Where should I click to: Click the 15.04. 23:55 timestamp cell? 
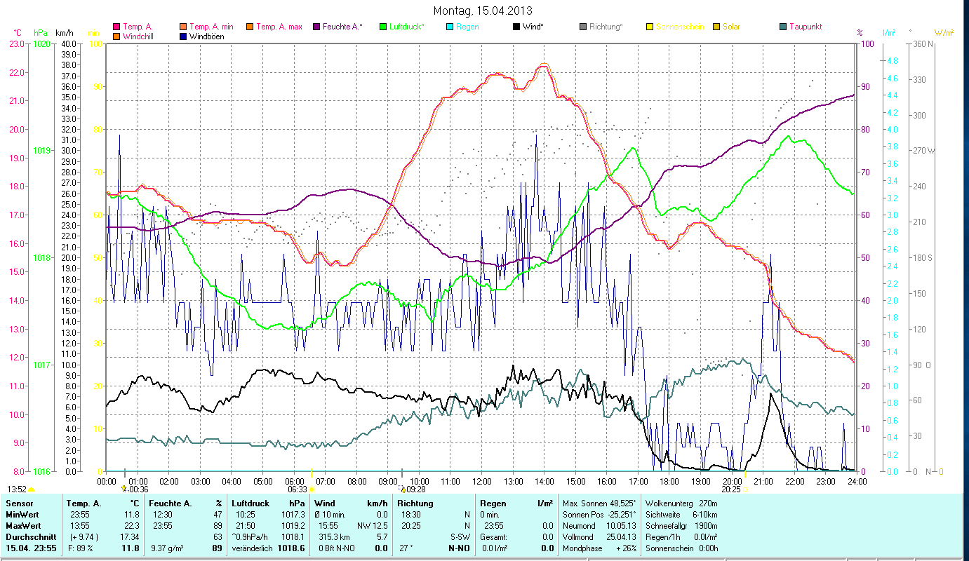click(31, 548)
